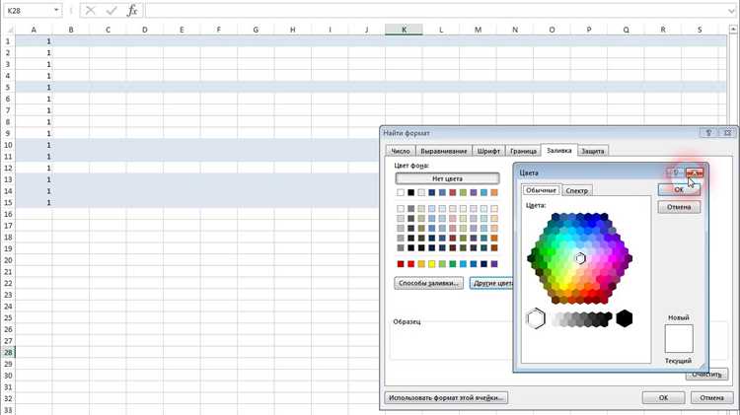Switch to the Граница tab

click(x=523, y=151)
